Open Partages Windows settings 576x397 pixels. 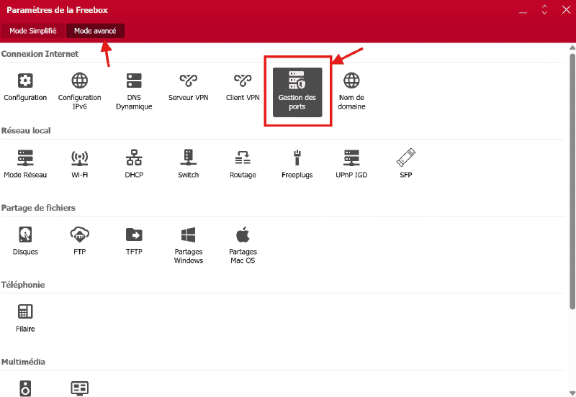[x=189, y=245]
